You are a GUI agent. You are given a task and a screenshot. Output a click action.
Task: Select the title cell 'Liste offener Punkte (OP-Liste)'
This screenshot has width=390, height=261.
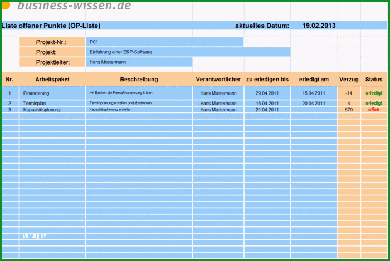pyautogui.click(x=51, y=26)
